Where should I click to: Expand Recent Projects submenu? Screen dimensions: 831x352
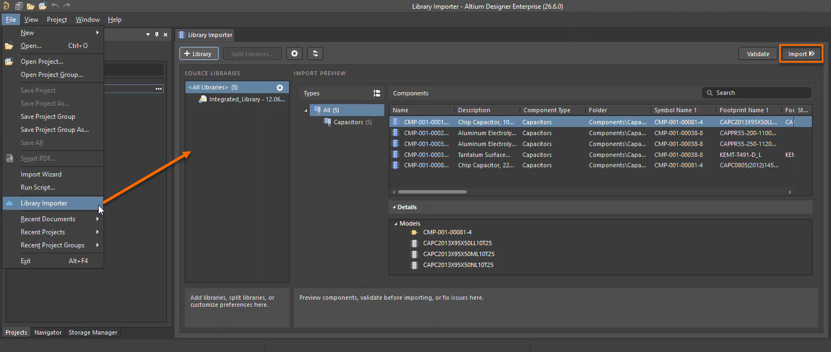[x=53, y=232]
